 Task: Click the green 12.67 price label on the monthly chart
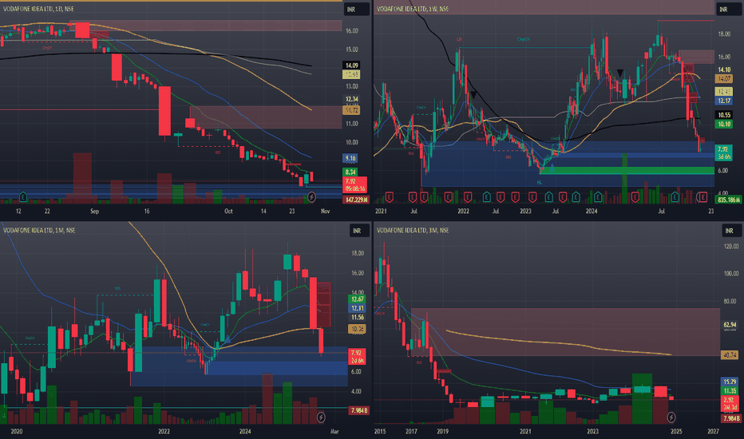pyautogui.click(x=358, y=299)
